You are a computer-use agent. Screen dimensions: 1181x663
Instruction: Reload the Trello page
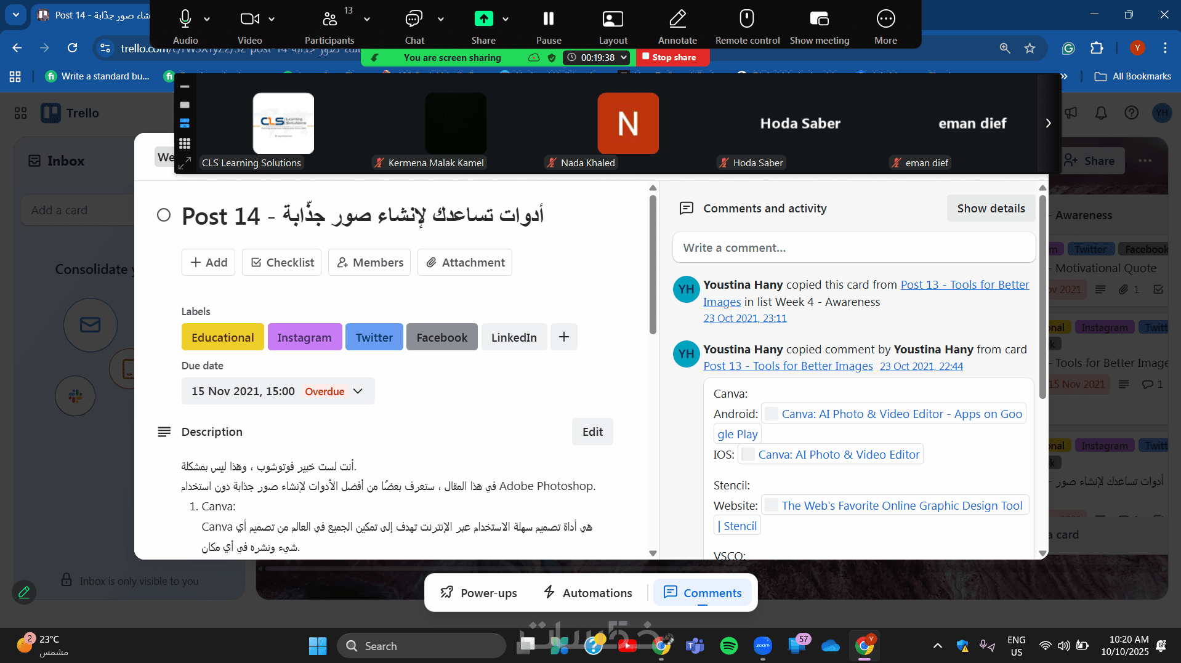tap(73, 48)
